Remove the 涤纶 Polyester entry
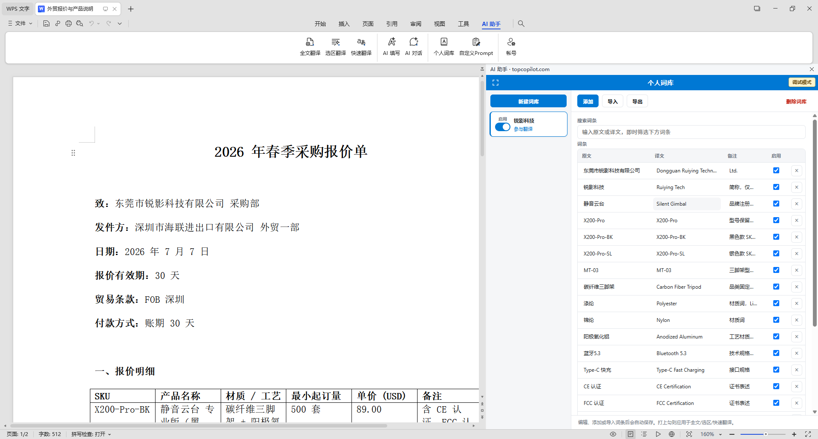 (797, 304)
